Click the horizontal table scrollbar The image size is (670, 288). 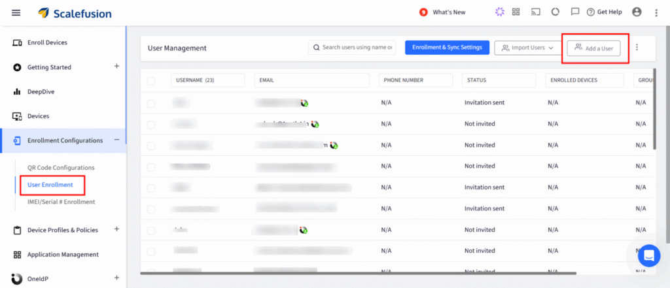tap(358, 273)
